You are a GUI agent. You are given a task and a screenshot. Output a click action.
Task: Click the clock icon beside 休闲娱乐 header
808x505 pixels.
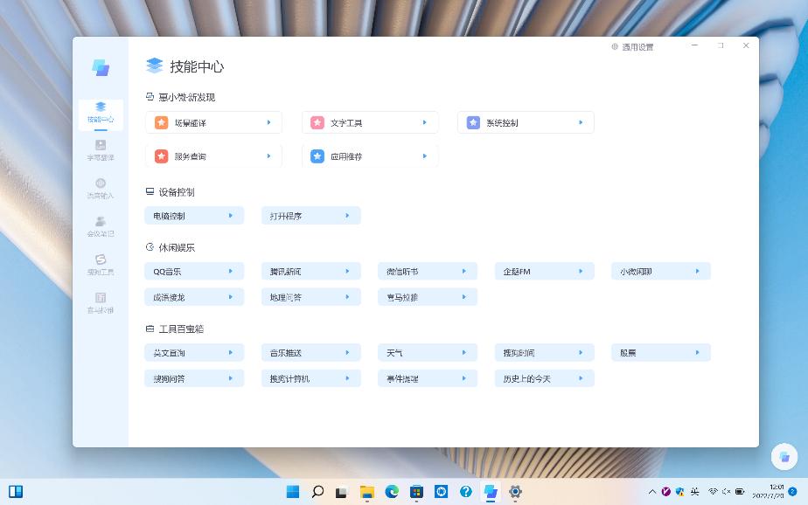149,247
